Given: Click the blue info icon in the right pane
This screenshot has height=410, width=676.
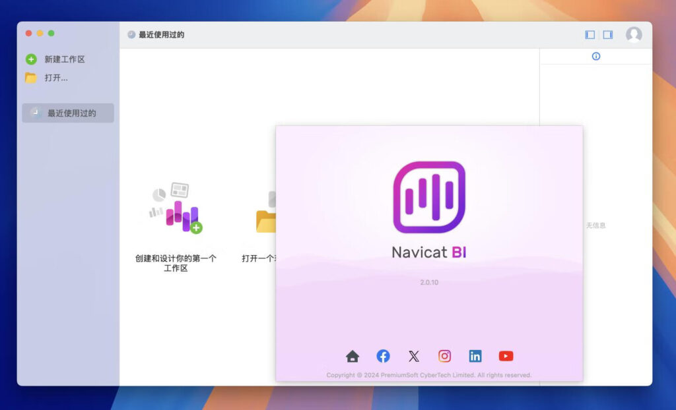Looking at the screenshot, I should point(596,56).
